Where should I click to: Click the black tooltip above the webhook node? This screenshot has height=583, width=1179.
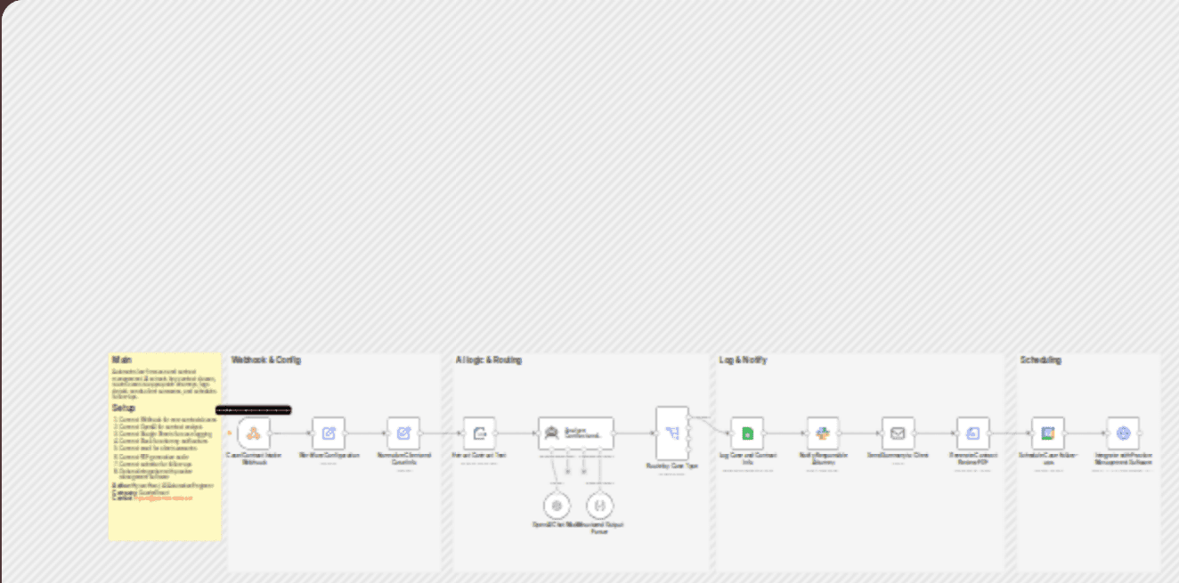tap(254, 410)
